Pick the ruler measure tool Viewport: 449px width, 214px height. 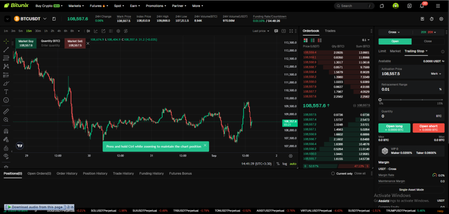pyautogui.click(x=6, y=111)
